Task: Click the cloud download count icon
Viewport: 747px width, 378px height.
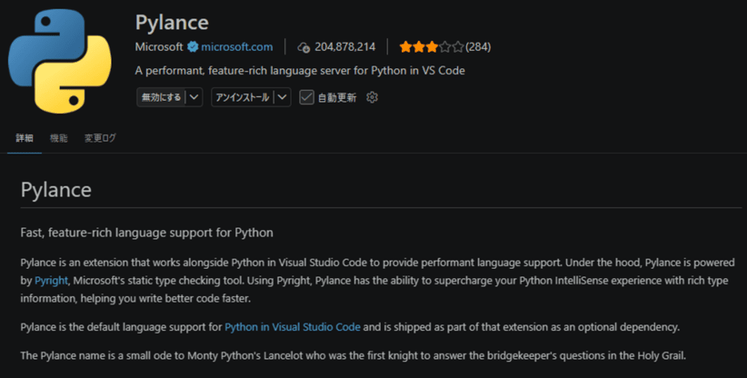Action: pos(303,47)
